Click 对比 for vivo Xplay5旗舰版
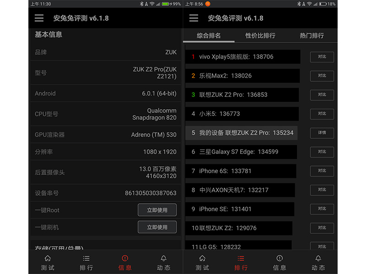 point(322,57)
